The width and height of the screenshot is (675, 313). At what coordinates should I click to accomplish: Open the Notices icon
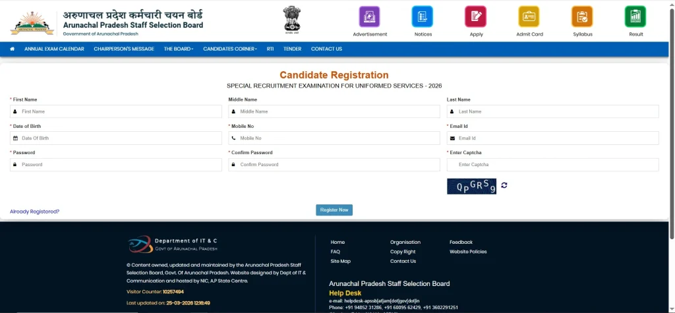click(x=423, y=16)
